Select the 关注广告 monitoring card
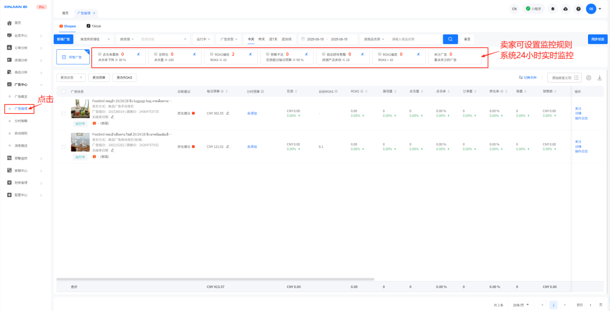The height and width of the screenshot is (311, 610). click(454, 57)
